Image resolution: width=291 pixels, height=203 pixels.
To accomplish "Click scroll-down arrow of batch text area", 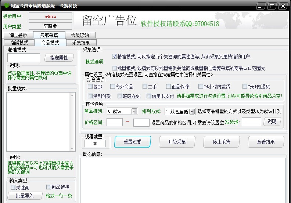I will point(72,149).
